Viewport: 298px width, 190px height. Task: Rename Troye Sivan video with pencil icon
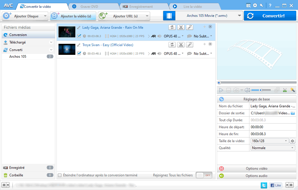coord(79,45)
